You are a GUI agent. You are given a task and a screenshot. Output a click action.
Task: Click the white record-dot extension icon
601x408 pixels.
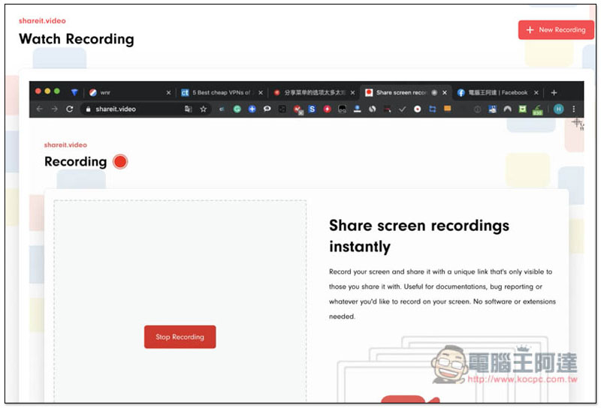(418, 109)
